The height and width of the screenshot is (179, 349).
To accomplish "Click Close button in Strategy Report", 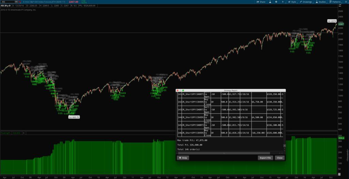I will pyautogui.click(x=279, y=158).
